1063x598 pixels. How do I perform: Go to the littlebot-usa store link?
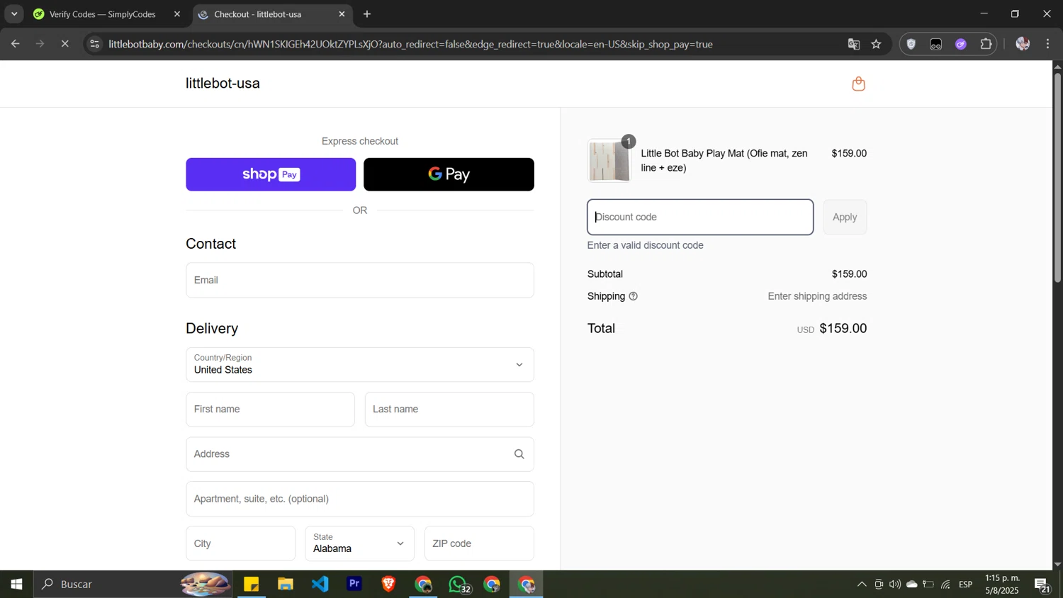point(223,84)
